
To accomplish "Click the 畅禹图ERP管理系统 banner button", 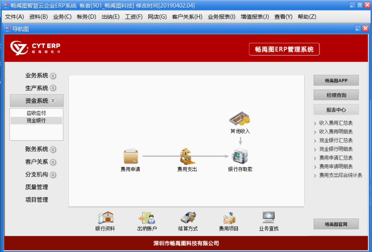I will pos(284,49).
